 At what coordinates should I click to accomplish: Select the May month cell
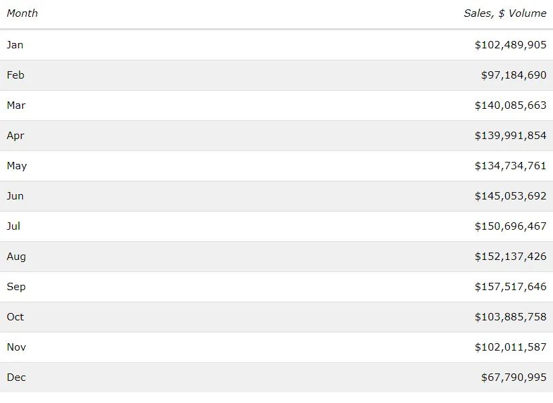pyautogui.click(x=17, y=166)
